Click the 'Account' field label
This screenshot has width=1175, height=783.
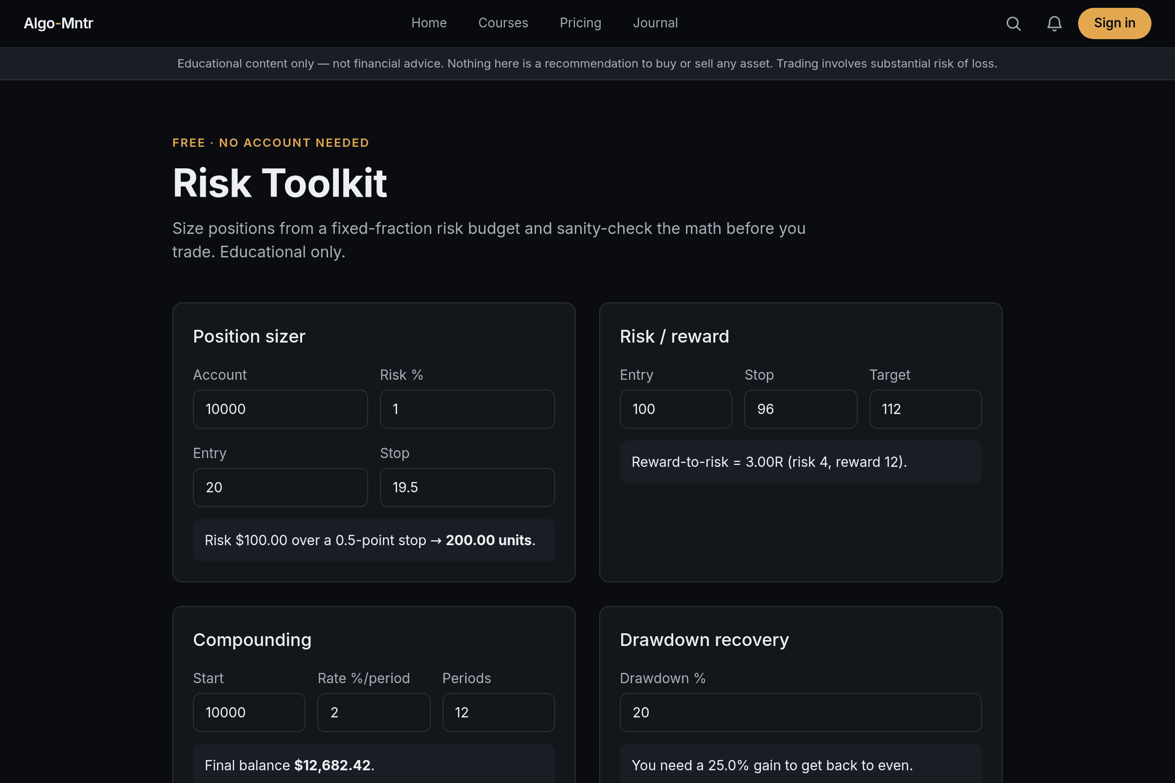(220, 375)
